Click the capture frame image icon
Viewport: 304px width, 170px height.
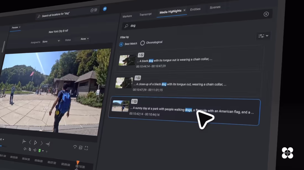[x=81, y=148]
